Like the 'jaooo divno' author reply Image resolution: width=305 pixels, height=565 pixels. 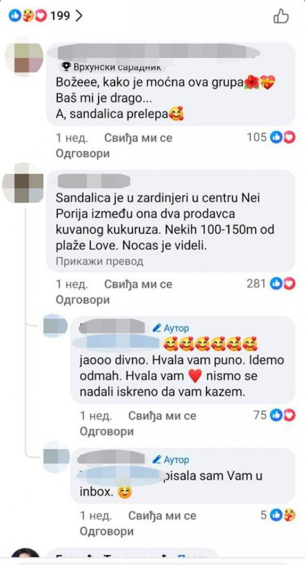click(162, 416)
